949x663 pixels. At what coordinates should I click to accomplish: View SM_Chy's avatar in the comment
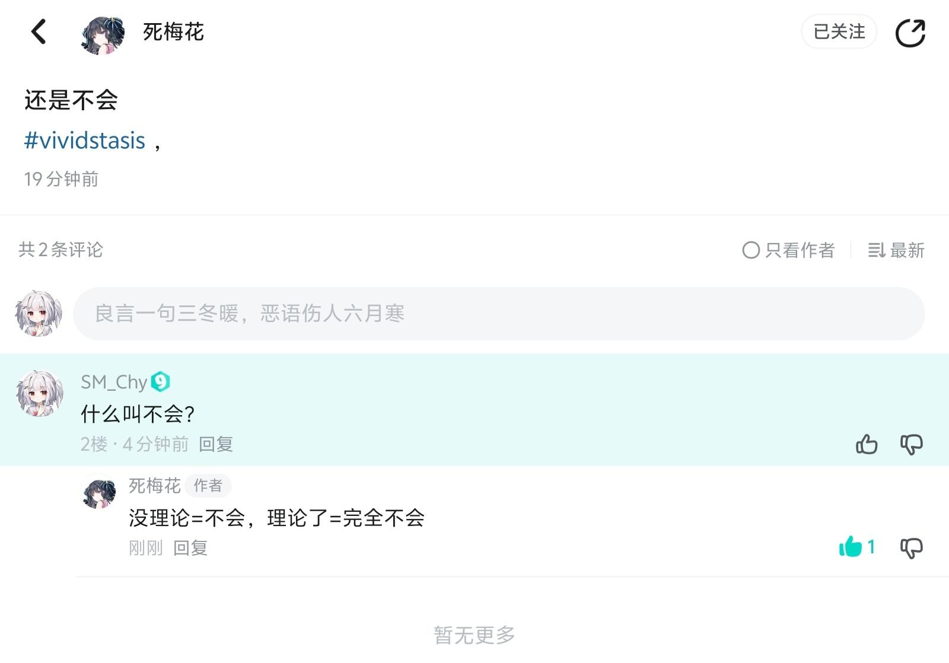(39, 394)
